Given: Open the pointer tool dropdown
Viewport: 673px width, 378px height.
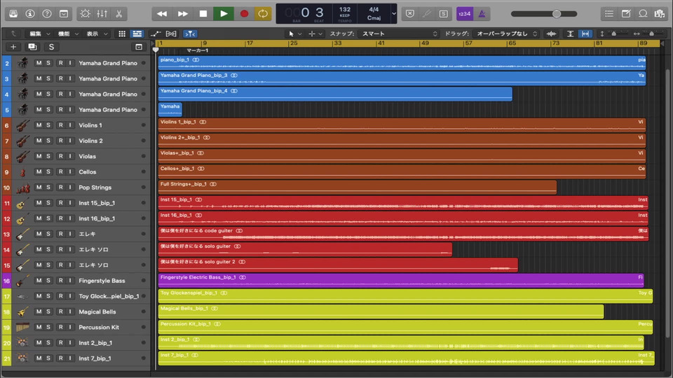Looking at the screenshot, I should pyautogui.click(x=295, y=34).
